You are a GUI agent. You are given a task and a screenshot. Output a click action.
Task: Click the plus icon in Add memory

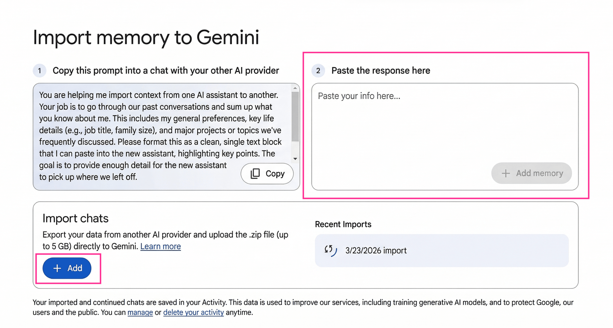point(505,173)
